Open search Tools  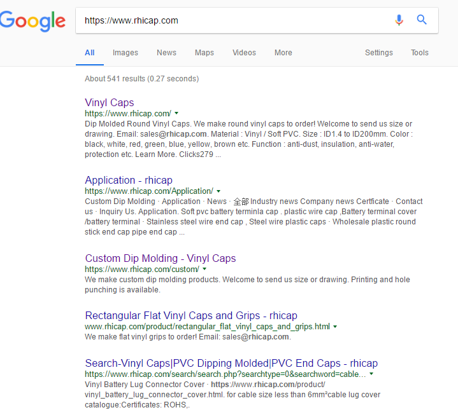[x=420, y=53]
